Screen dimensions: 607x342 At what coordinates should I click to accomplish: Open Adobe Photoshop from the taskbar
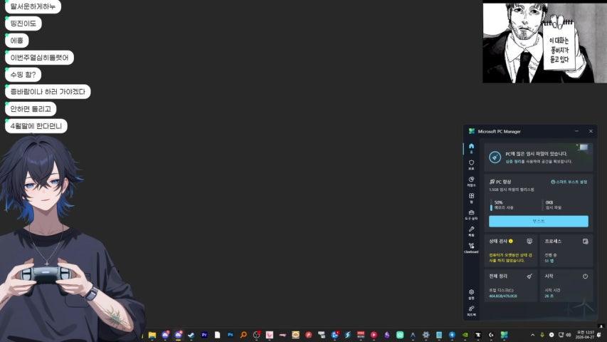click(x=231, y=335)
